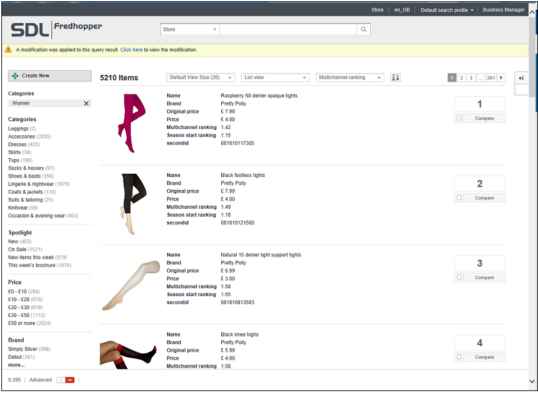Screen dimensions: 538x393
Task: Open the List view dropdown
Action: (x=275, y=77)
